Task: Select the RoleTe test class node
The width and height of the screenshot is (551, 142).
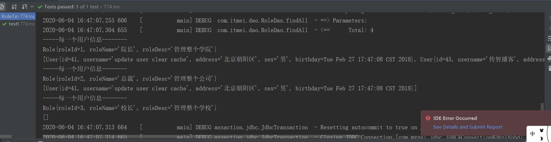Action: 18,16
